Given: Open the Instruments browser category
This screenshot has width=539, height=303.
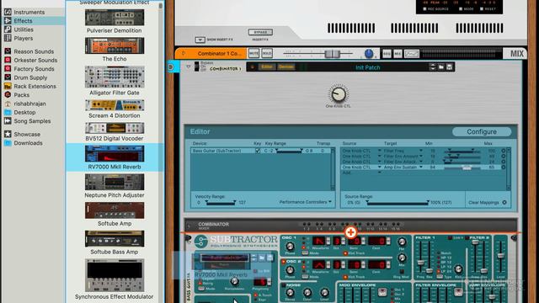Looking at the screenshot, I should tap(29, 12).
